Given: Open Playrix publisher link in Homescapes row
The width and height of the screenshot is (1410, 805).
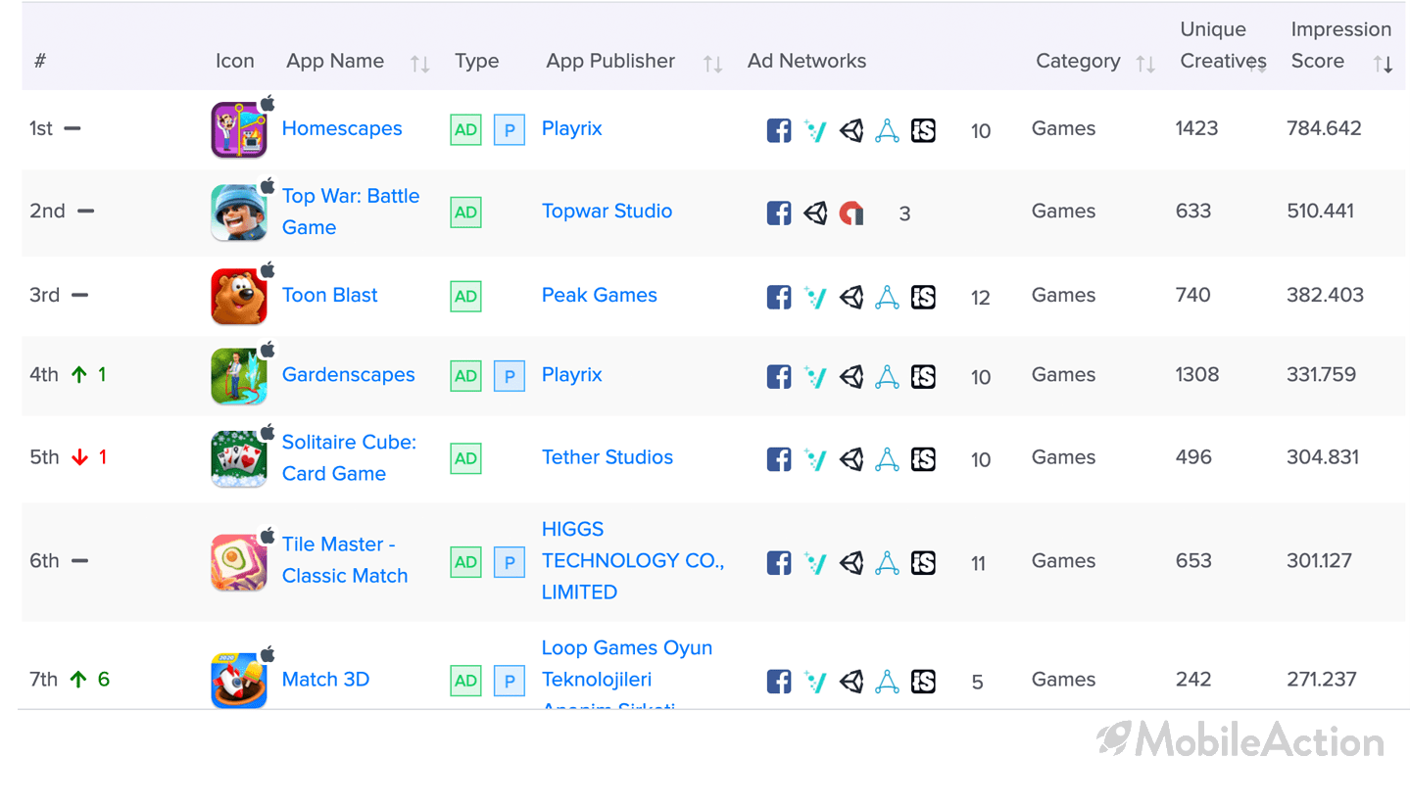Looking at the screenshot, I should [x=572, y=128].
